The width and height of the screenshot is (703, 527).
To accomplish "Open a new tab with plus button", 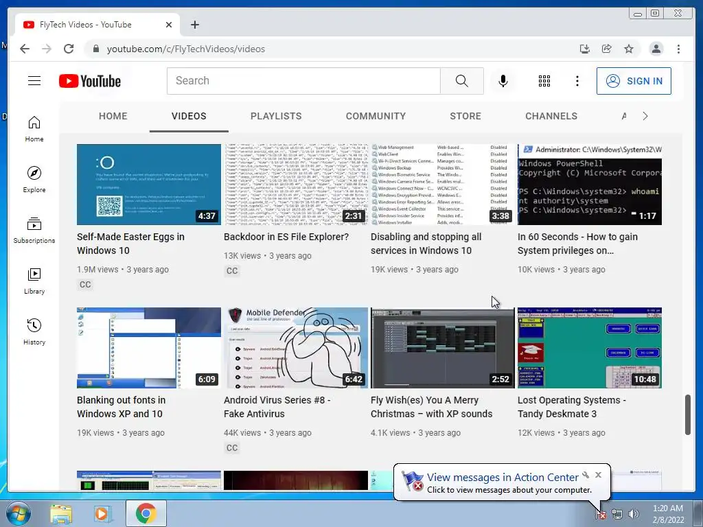I will [x=194, y=25].
